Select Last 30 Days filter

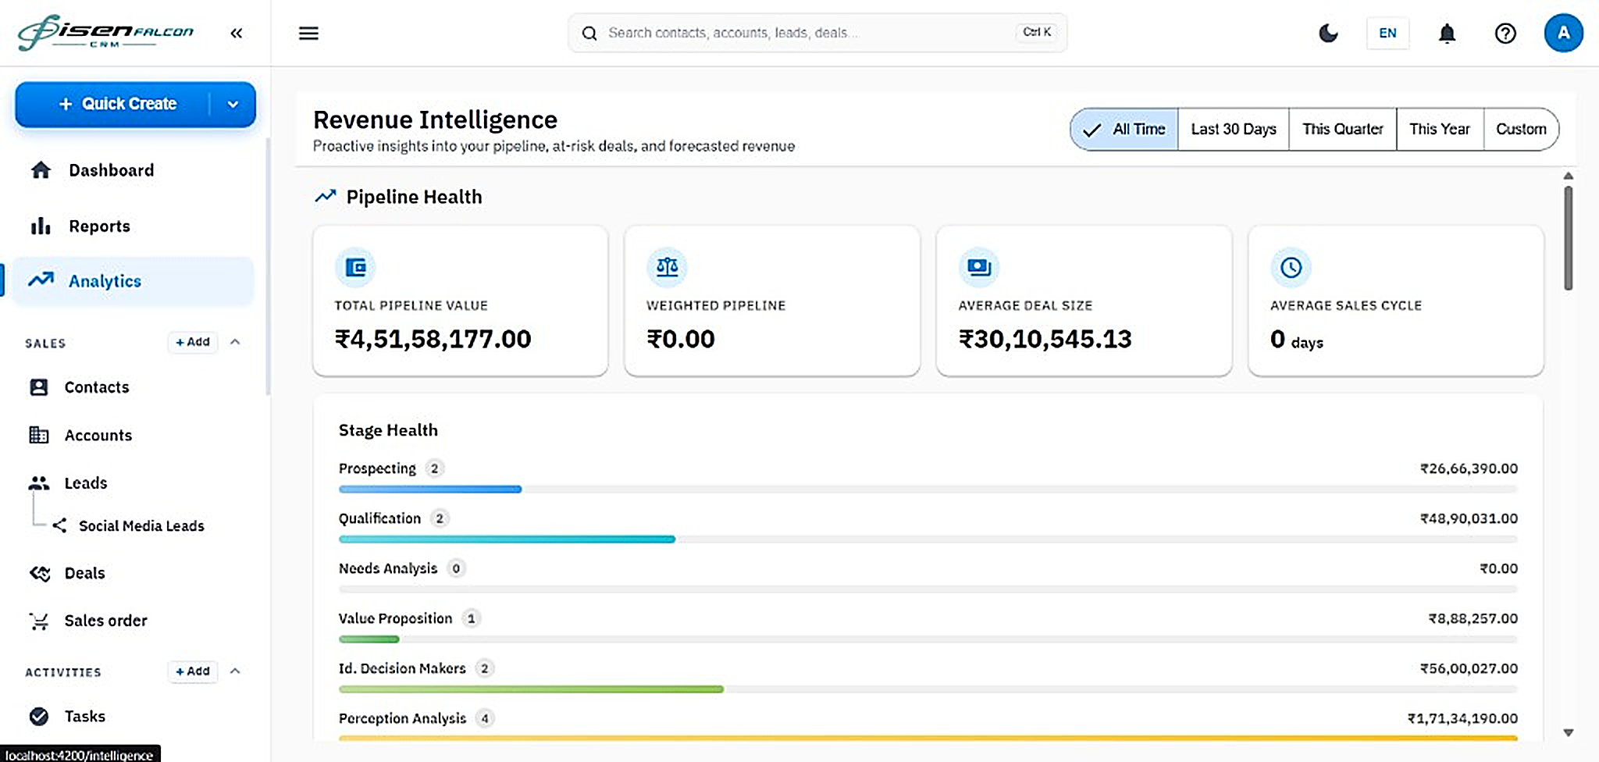click(x=1234, y=129)
